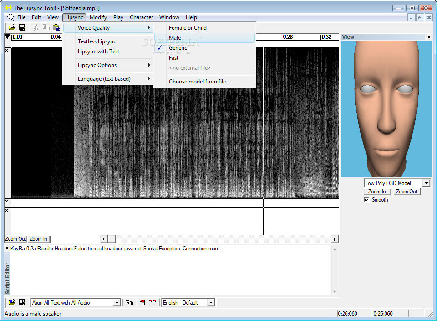Click the red flag marker icon
The image size is (437, 321).
(x=142, y=302)
